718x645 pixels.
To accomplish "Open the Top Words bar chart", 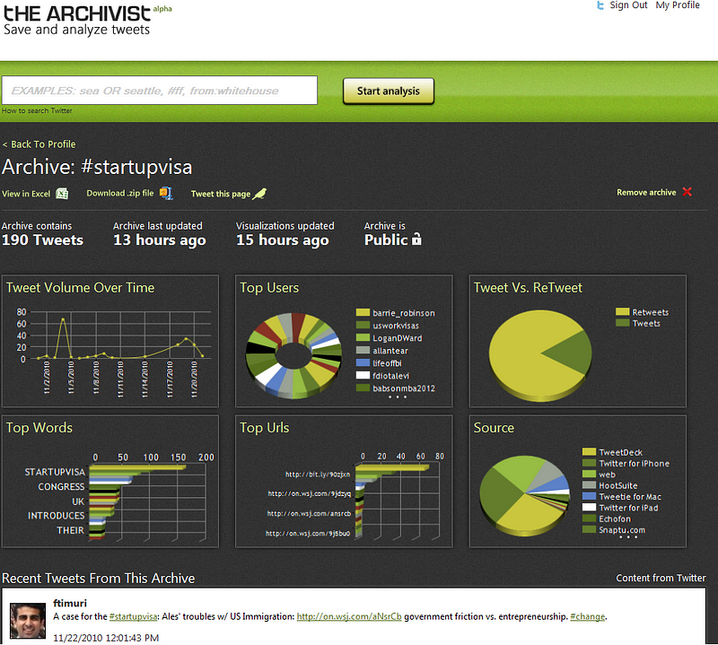I will pyautogui.click(x=110, y=481).
